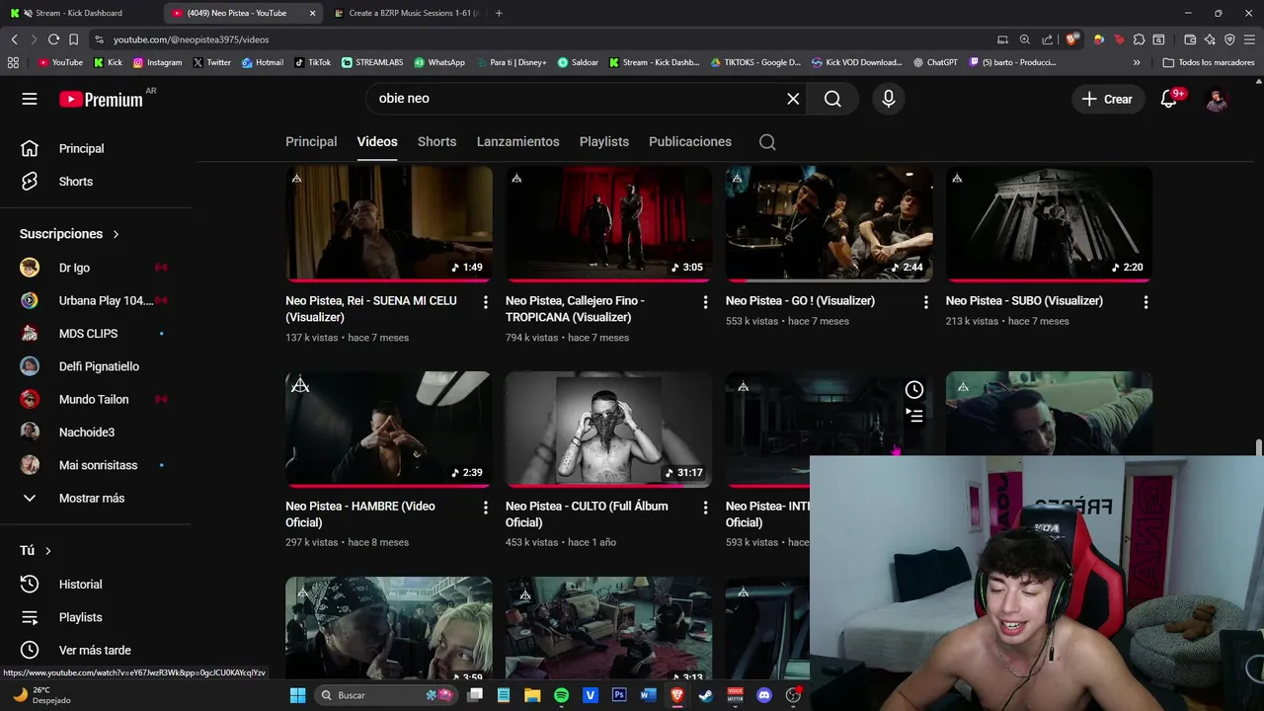
Task: Open Todos los marcadores folder
Action: pos(1209,62)
